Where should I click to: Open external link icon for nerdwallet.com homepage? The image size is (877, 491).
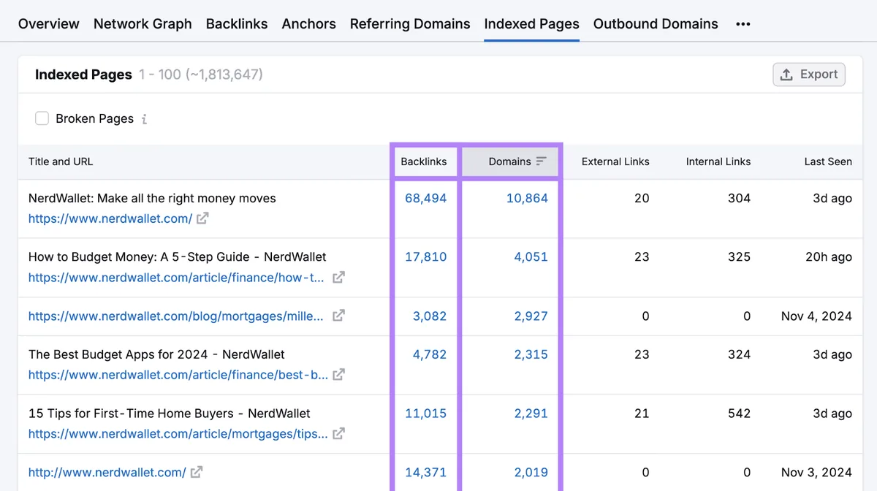pos(202,218)
